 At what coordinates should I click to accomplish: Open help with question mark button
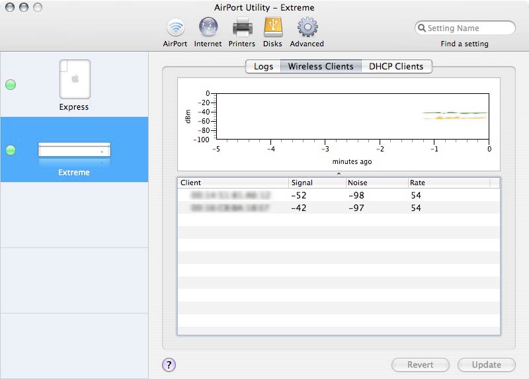point(169,364)
